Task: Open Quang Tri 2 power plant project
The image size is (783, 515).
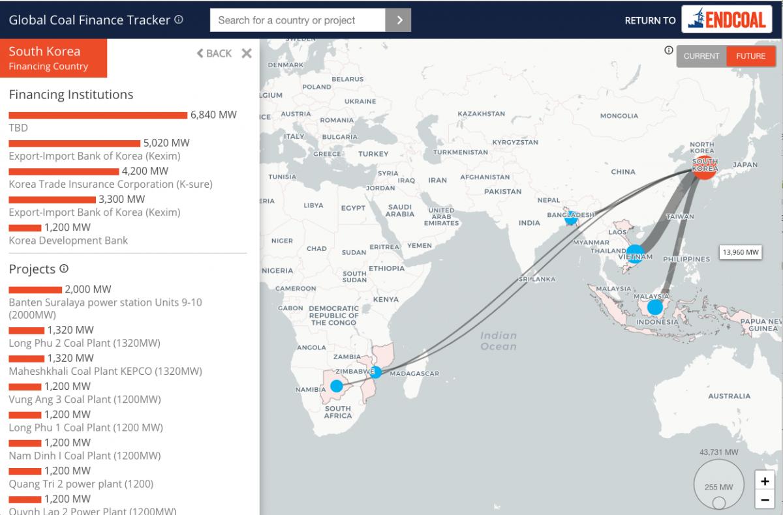Action: tap(81, 484)
